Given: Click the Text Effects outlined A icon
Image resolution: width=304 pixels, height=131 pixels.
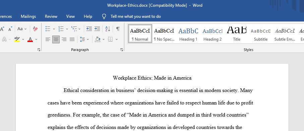Looking at the screenshot, I should [x=4, y=39].
